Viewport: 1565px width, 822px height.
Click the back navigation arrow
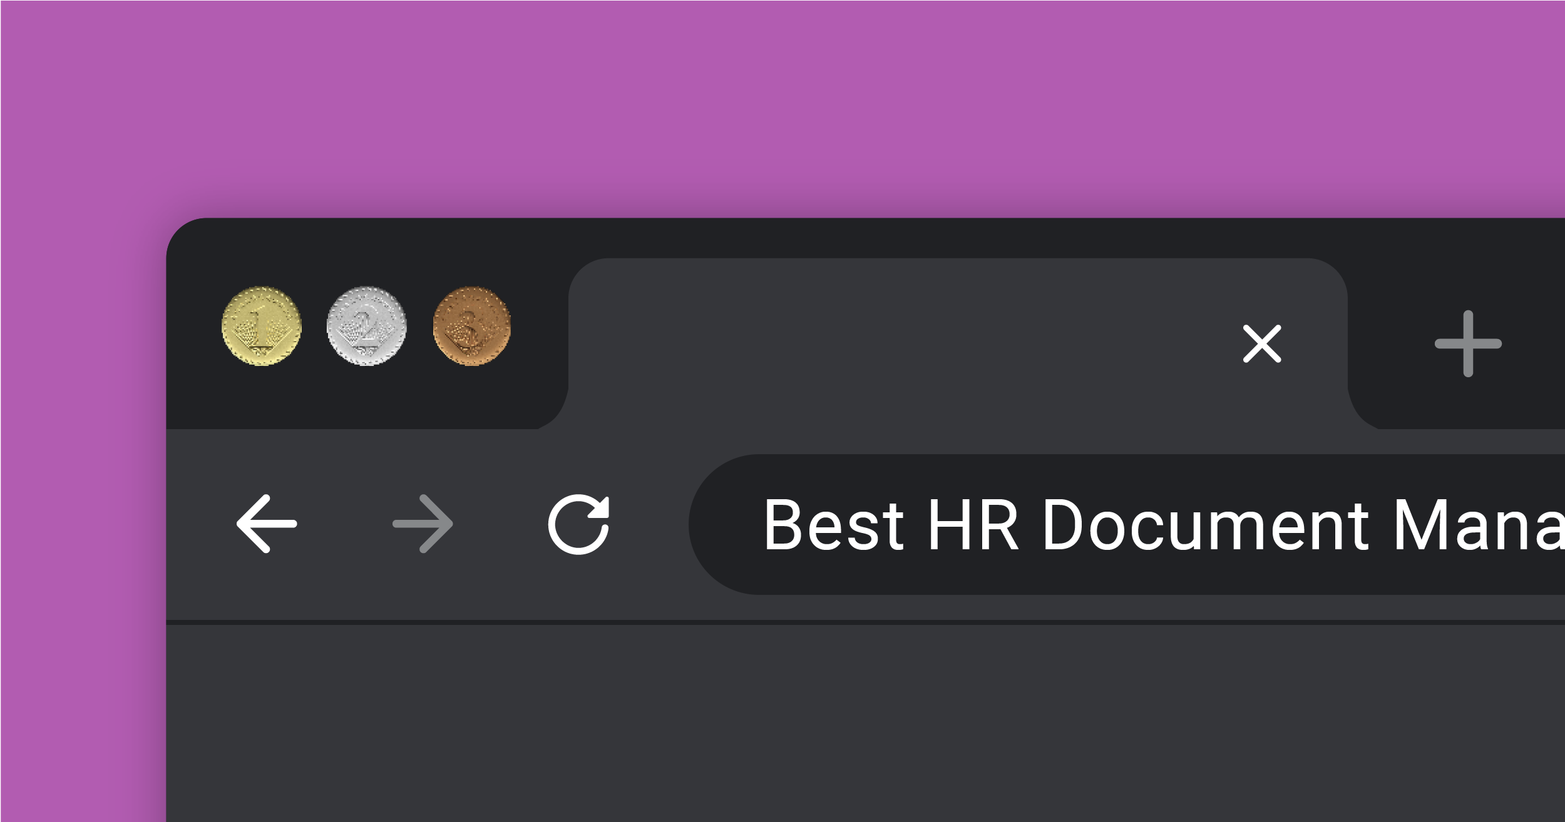[268, 524]
